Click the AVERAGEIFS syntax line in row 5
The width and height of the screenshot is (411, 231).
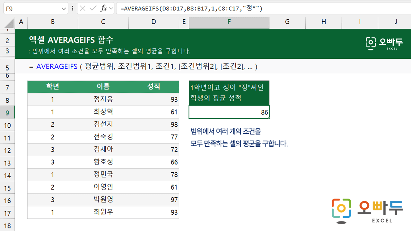tap(143, 67)
